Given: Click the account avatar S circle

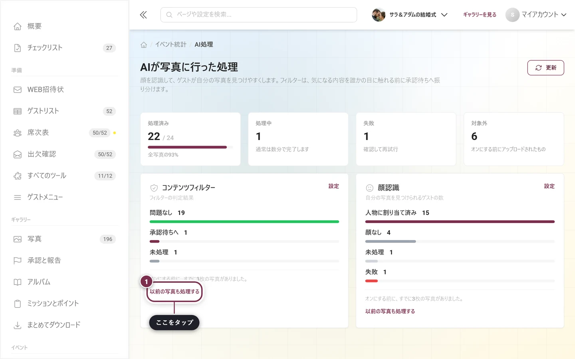Looking at the screenshot, I should point(512,15).
